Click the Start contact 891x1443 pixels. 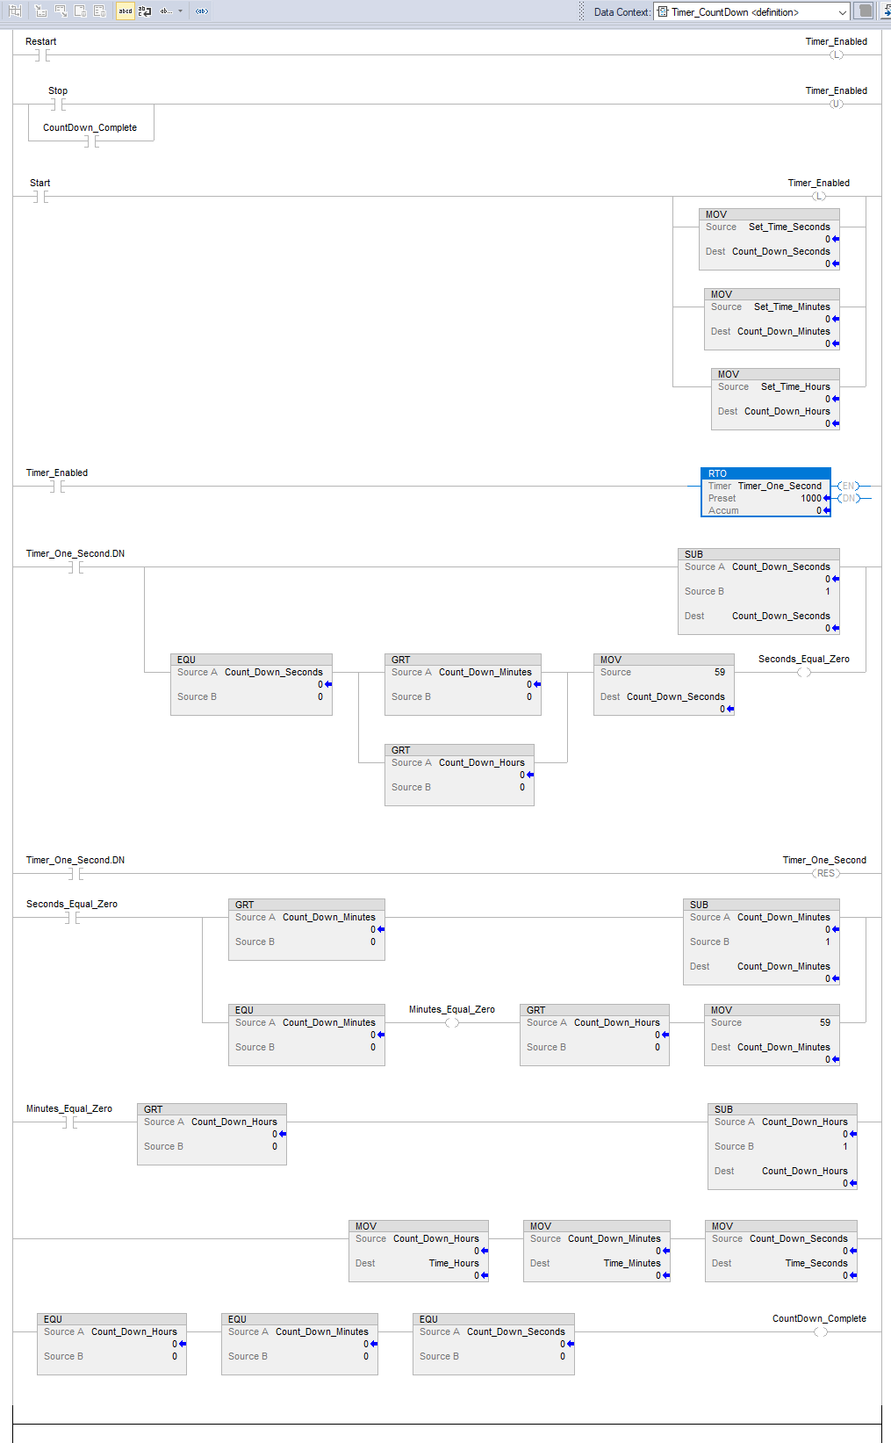coord(40,197)
